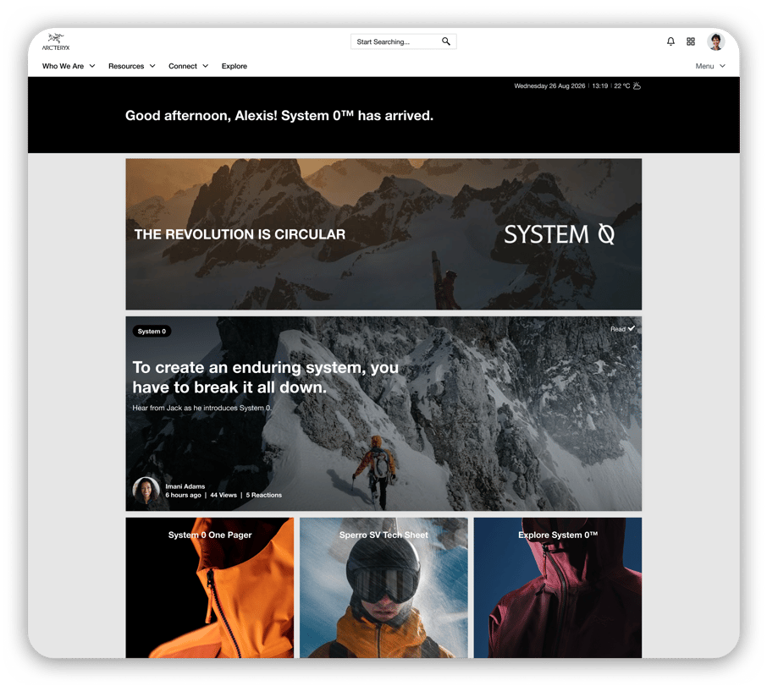Click the search magnifier icon
This screenshot has width=767, height=686.
445,41
